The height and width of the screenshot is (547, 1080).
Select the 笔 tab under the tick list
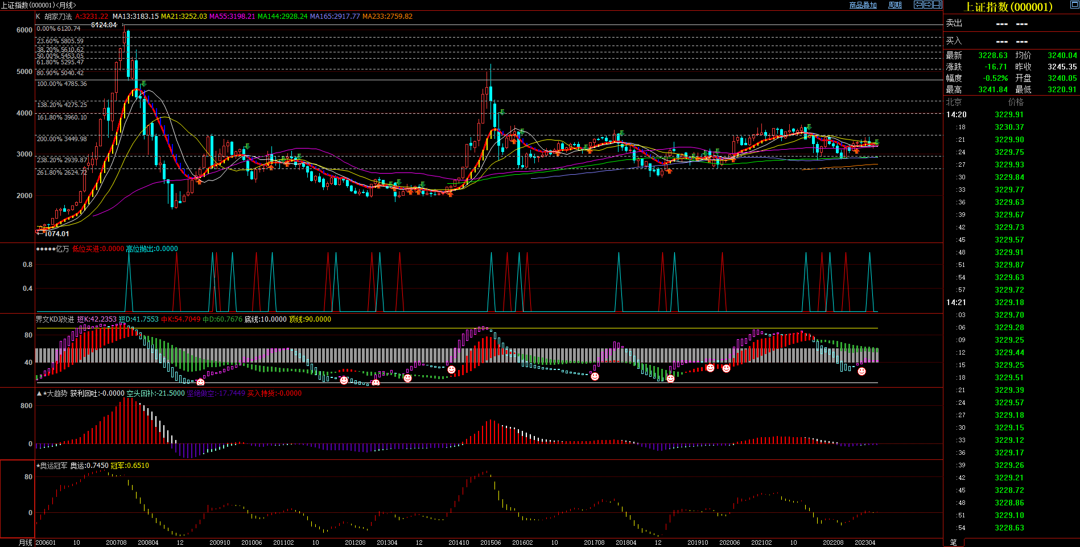pyautogui.click(x=954, y=542)
